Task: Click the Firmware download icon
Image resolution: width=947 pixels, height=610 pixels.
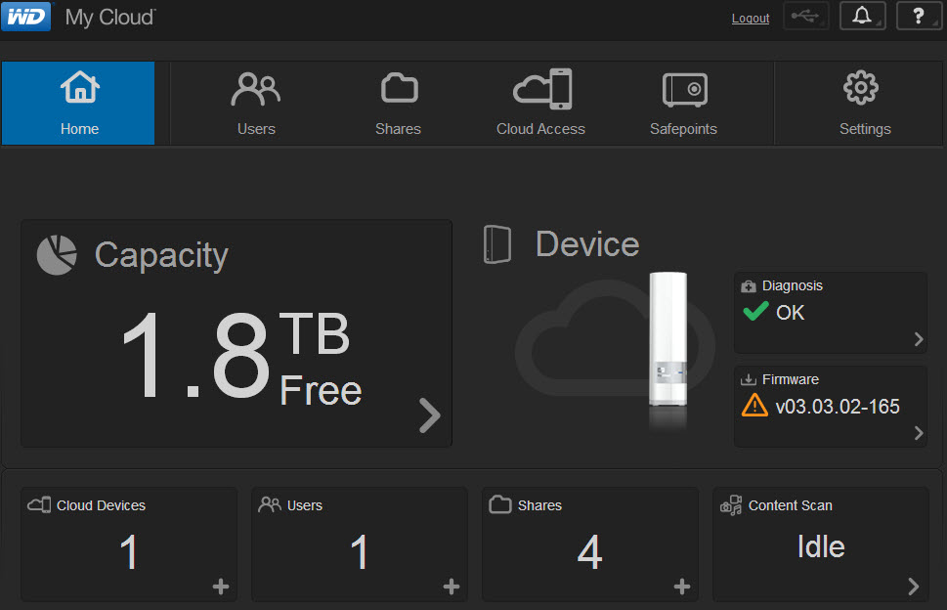Action: tap(749, 379)
